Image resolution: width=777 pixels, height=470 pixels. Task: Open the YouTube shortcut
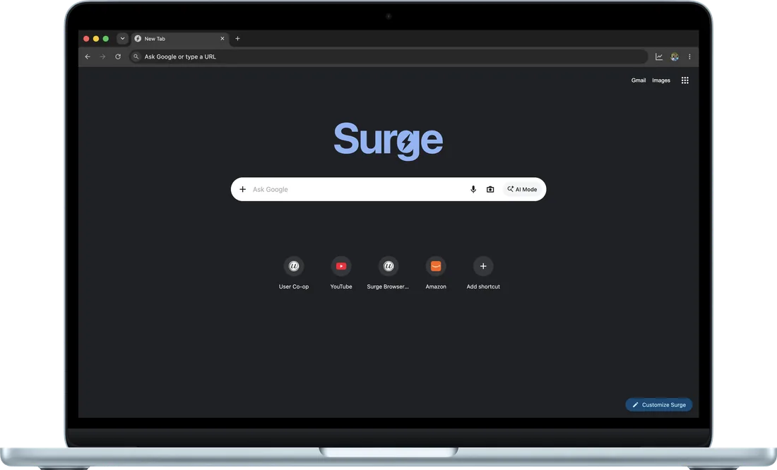341,273
